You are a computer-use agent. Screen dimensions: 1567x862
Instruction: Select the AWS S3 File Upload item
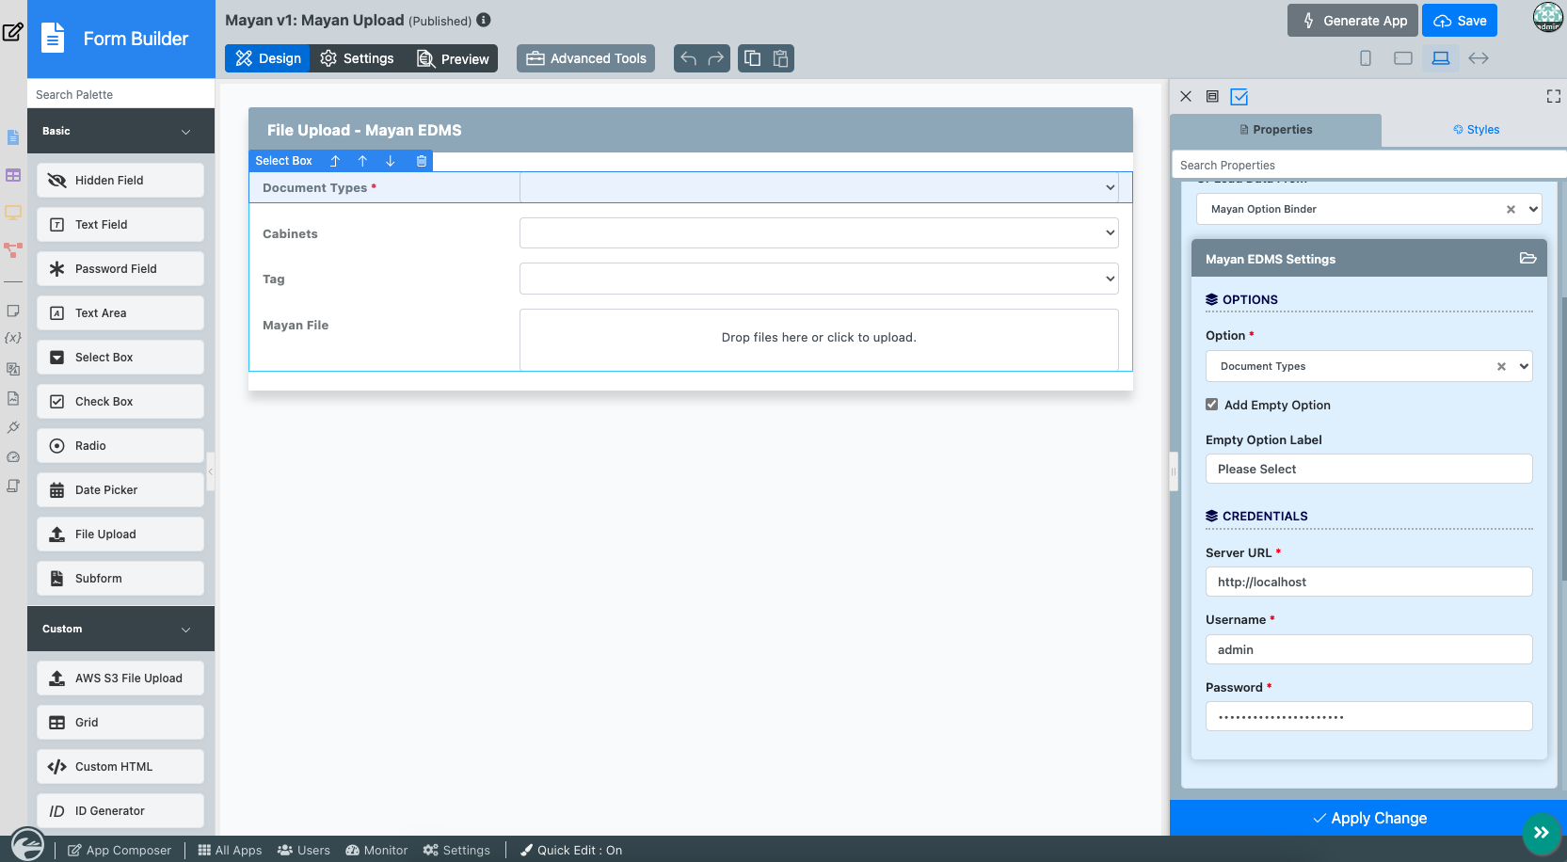(x=120, y=678)
